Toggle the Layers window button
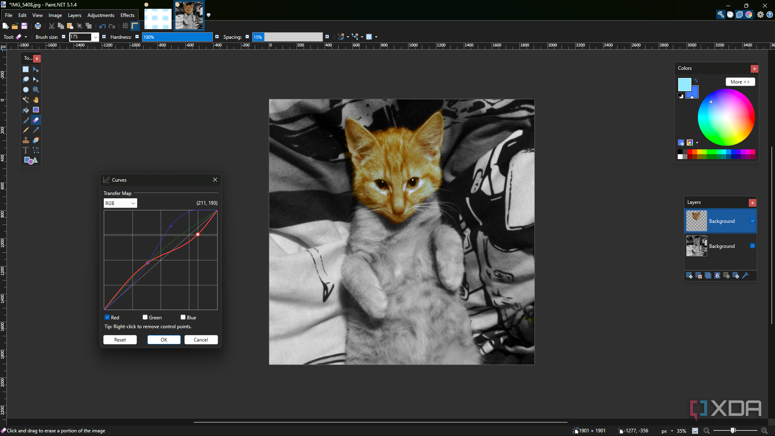The image size is (775, 436). [x=739, y=15]
